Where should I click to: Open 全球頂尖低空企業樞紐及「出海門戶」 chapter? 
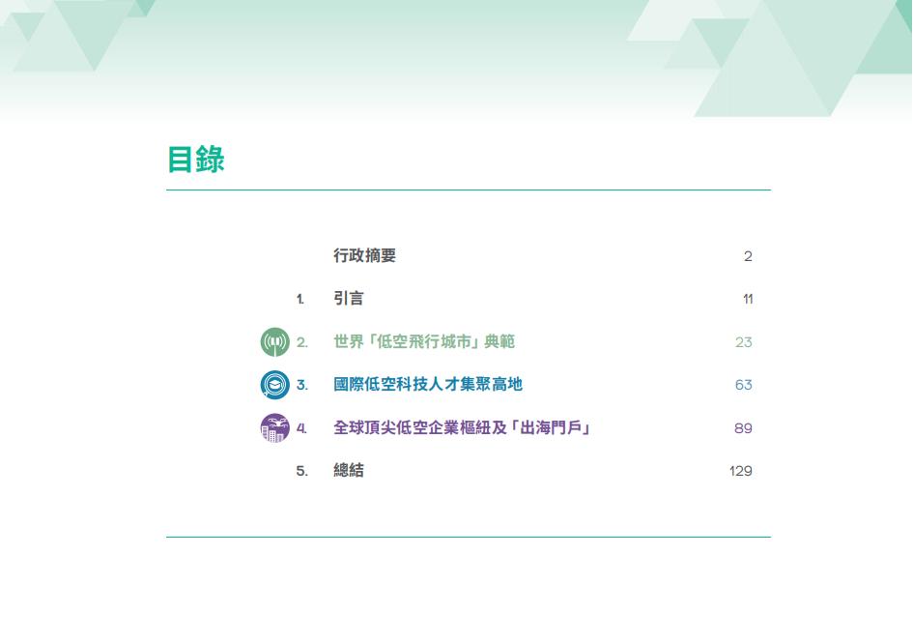[462, 427]
